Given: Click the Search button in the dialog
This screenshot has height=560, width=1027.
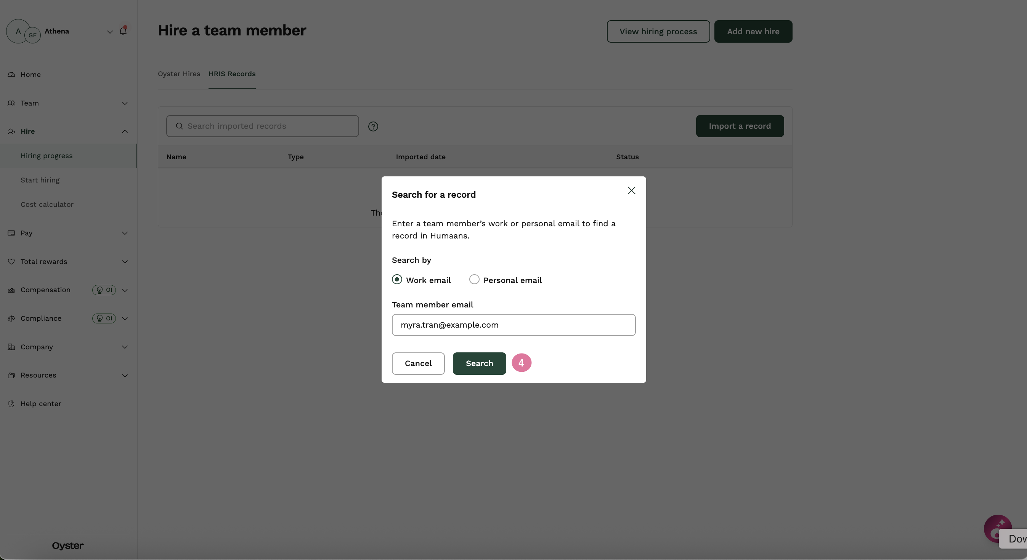Looking at the screenshot, I should (479, 363).
